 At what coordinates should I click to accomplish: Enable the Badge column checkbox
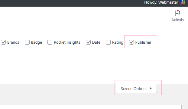pyautogui.click(x=27, y=42)
